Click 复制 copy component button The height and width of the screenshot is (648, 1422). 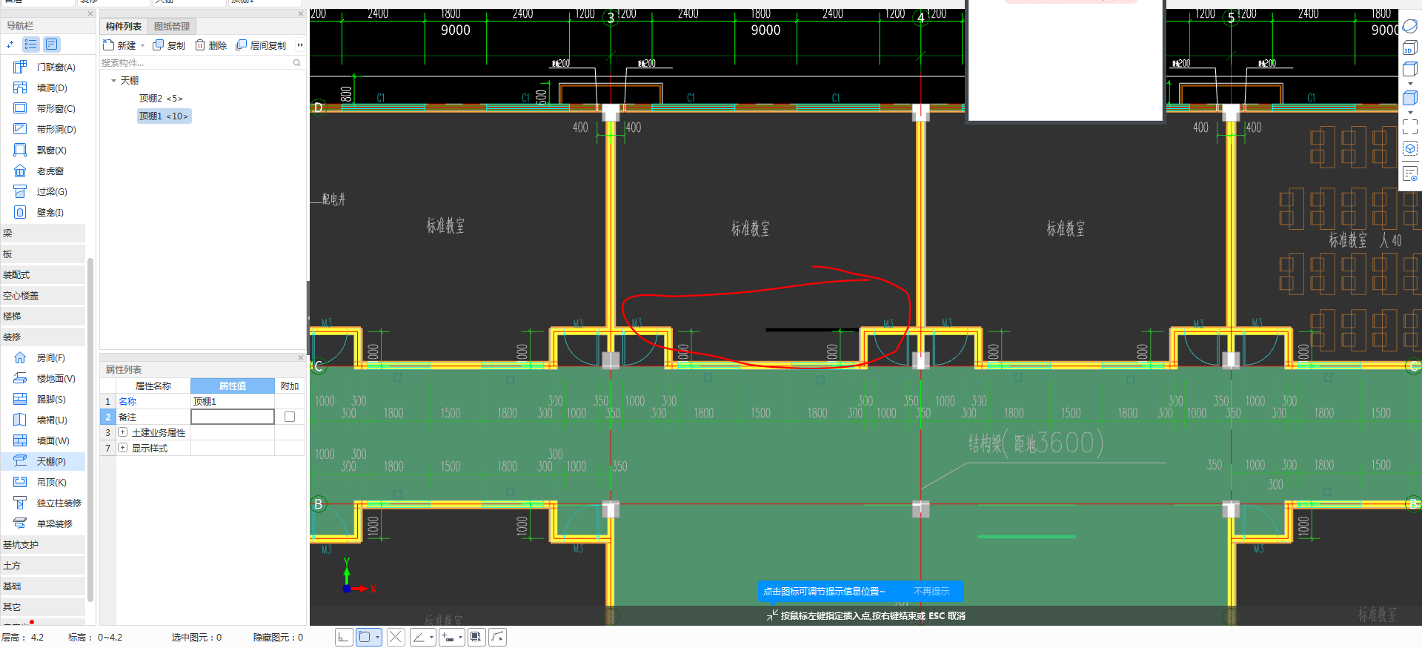pyautogui.click(x=169, y=45)
